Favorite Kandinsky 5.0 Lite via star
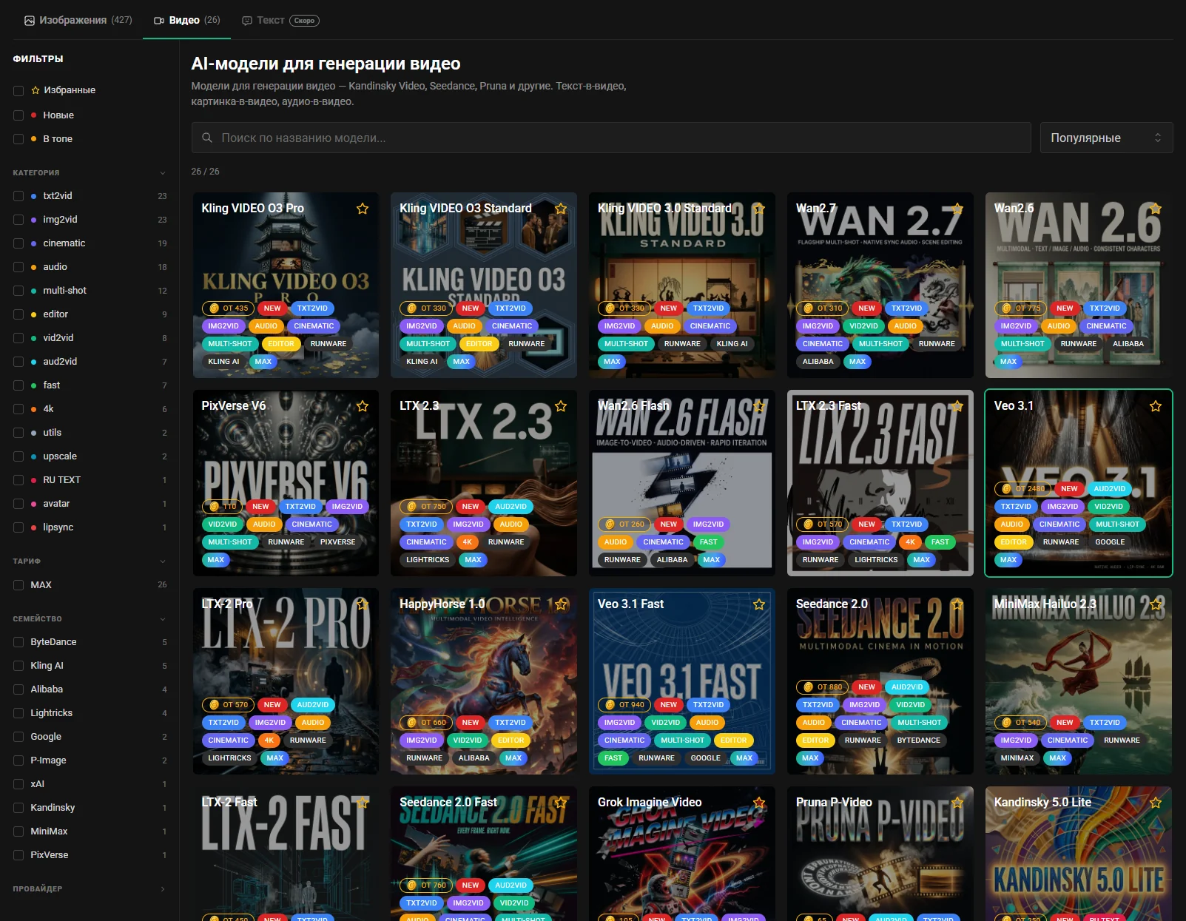This screenshot has height=921, width=1186. [1156, 803]
